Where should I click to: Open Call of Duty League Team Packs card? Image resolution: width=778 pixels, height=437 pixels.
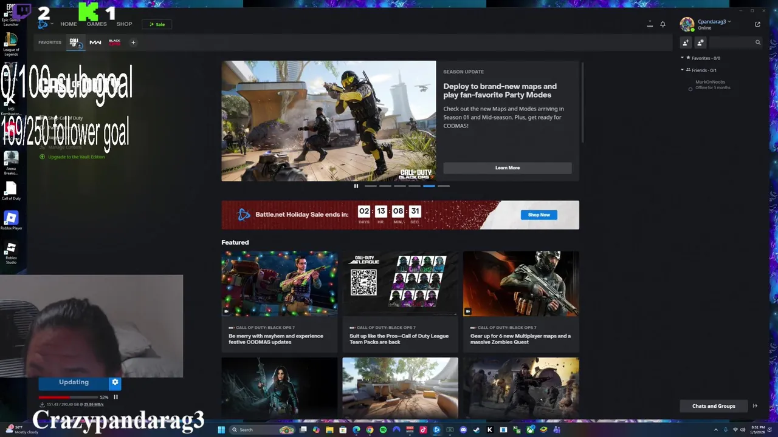pyautogui.click(x=400, y=302)
